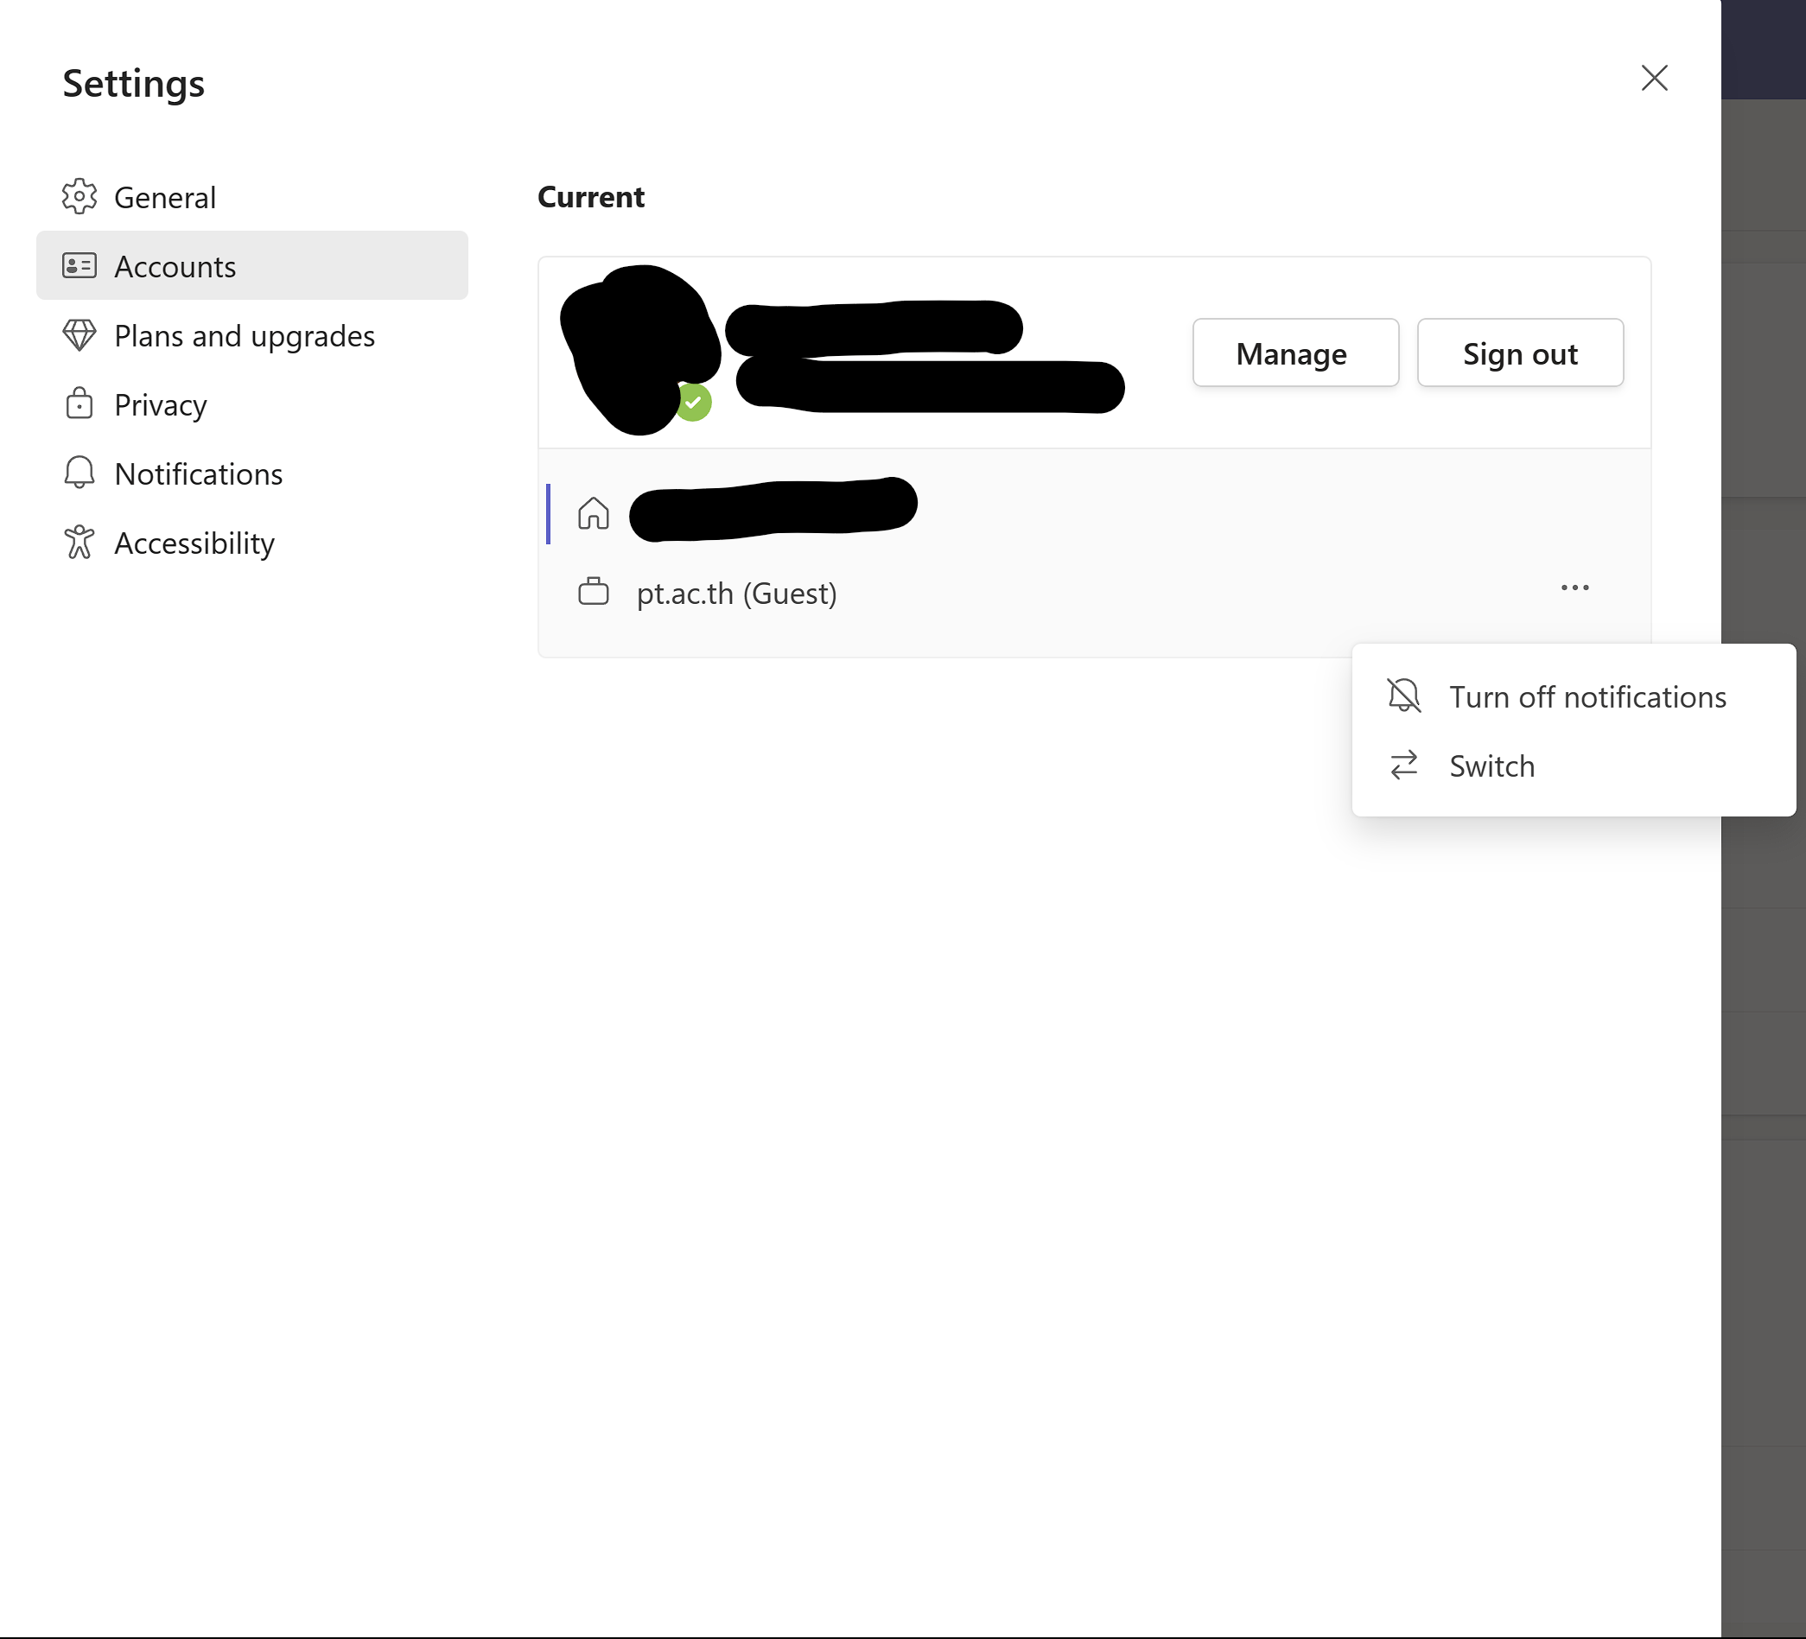Screen dimensions: 1806x1639
Task: Click the briefcase icon beside pt.ac.th
Action: point(593,592)
